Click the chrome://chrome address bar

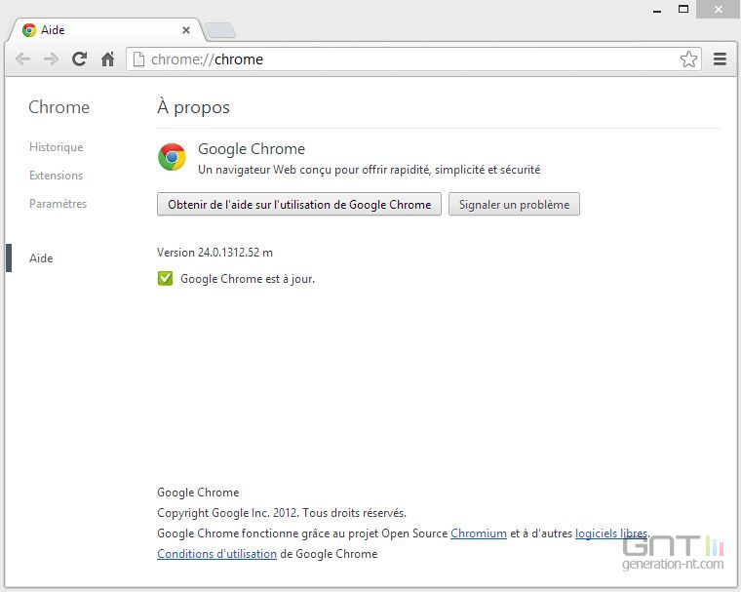pyautogui.click(x=411, y=59)
